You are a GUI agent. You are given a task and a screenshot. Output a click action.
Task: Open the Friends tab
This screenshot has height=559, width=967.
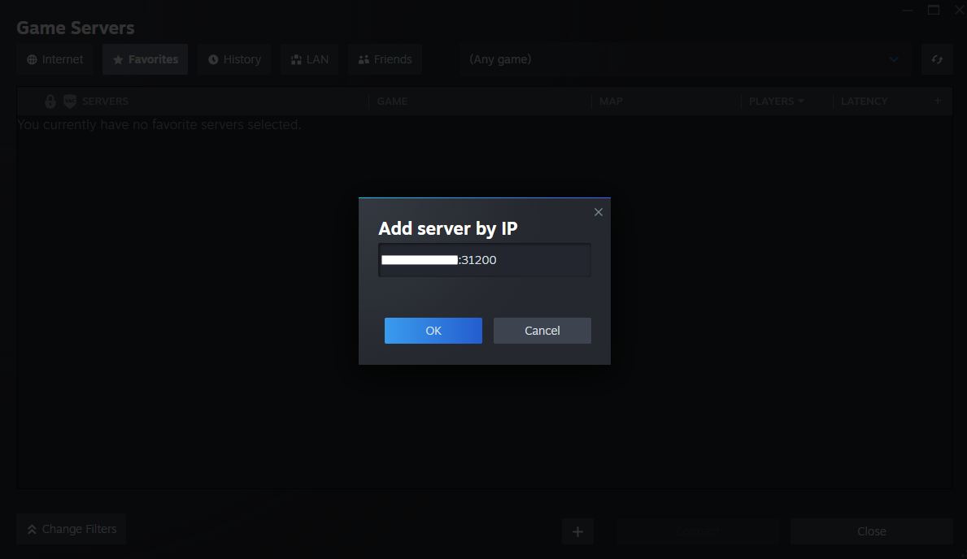coord(385,59)
